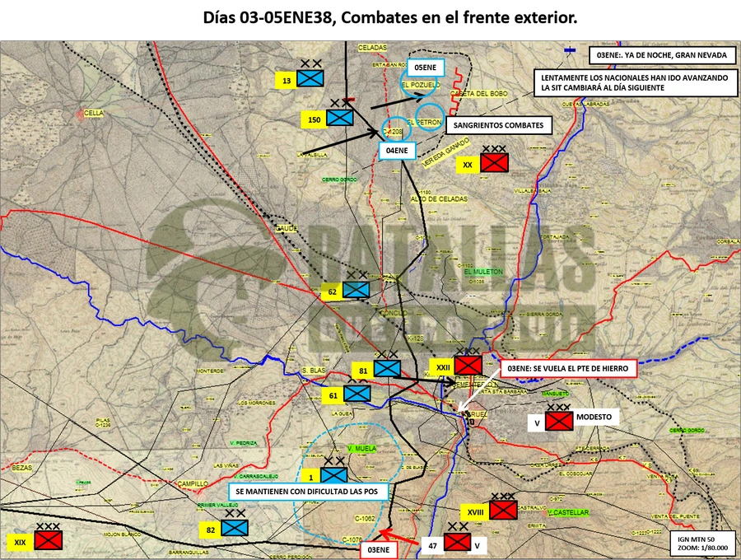Click the circled "C-1208" hill label

click(394, 132)
